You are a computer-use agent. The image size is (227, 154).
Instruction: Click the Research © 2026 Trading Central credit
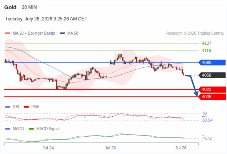click(x=195, y=33)
